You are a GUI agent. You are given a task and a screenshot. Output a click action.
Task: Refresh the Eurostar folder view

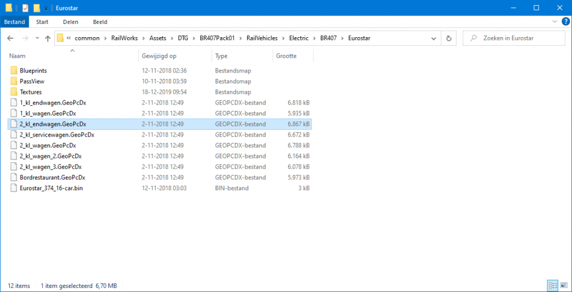449,38
